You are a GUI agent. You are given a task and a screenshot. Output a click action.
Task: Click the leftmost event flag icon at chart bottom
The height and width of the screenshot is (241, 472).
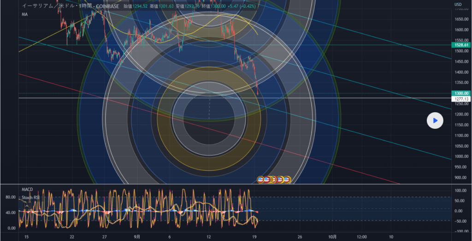point(260,179)
